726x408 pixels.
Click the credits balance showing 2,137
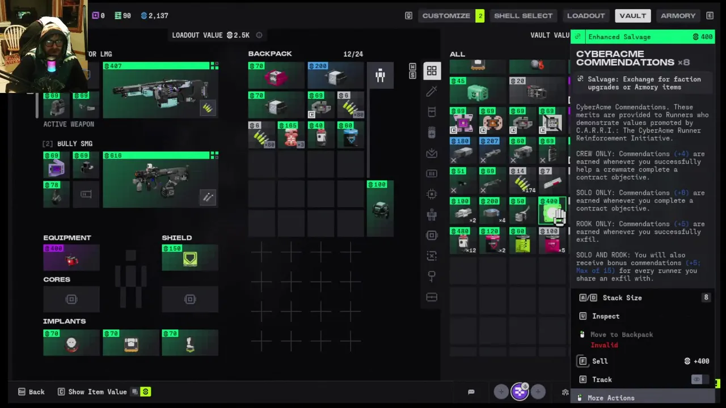pyautogui.click(x=154, y=15)
